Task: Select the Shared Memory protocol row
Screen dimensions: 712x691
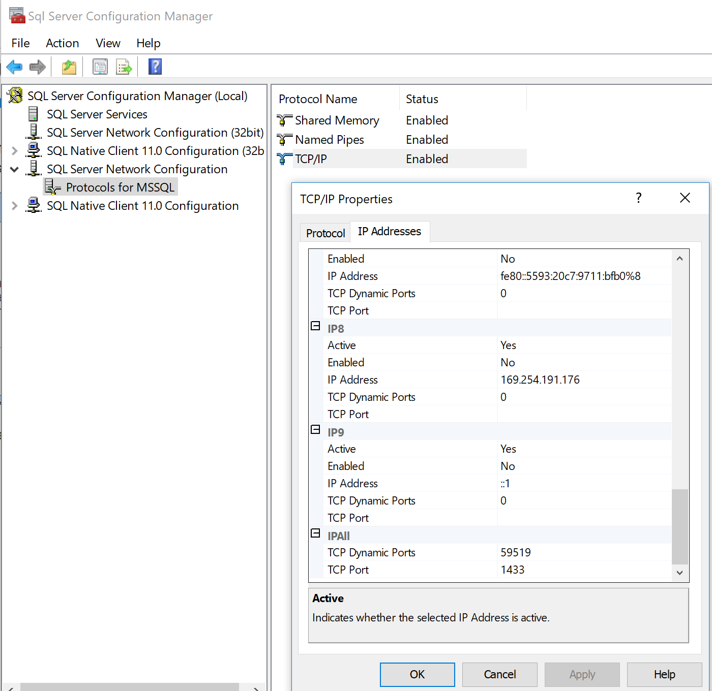Action: (337, 120)
